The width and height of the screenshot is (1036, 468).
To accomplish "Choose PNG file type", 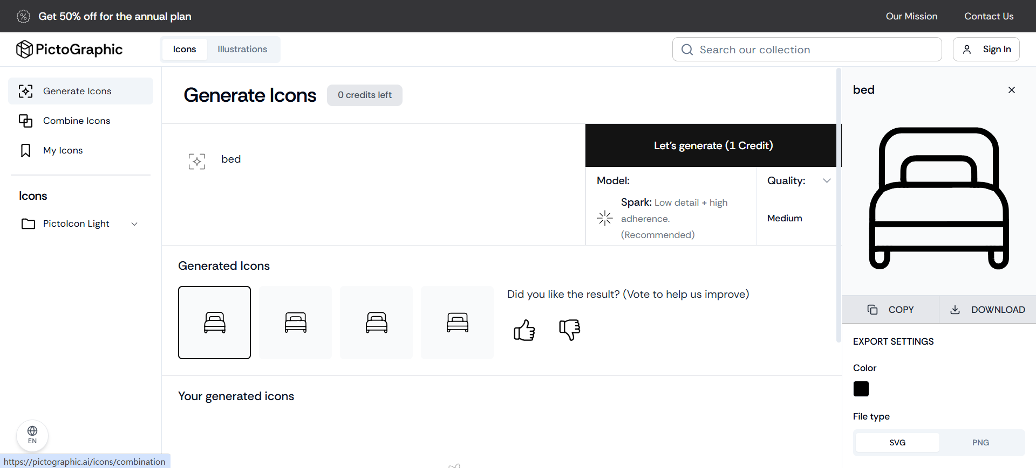I will tap(980, 443).
